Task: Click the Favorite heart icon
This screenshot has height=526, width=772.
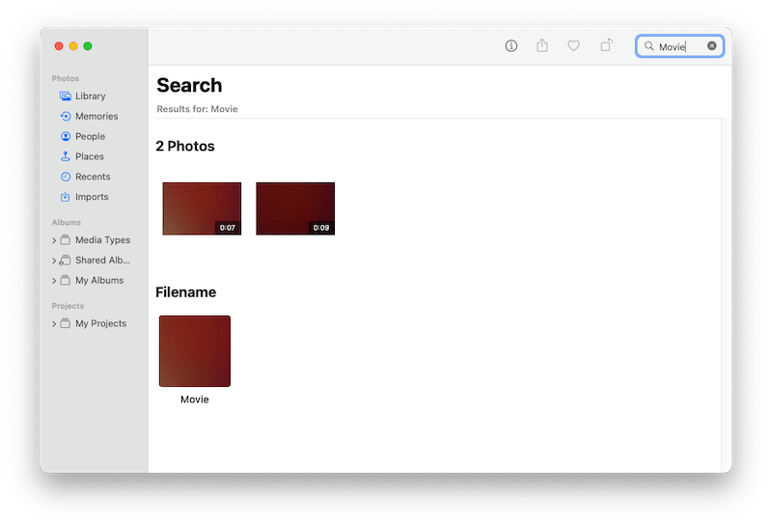Action: coord(573,45)
